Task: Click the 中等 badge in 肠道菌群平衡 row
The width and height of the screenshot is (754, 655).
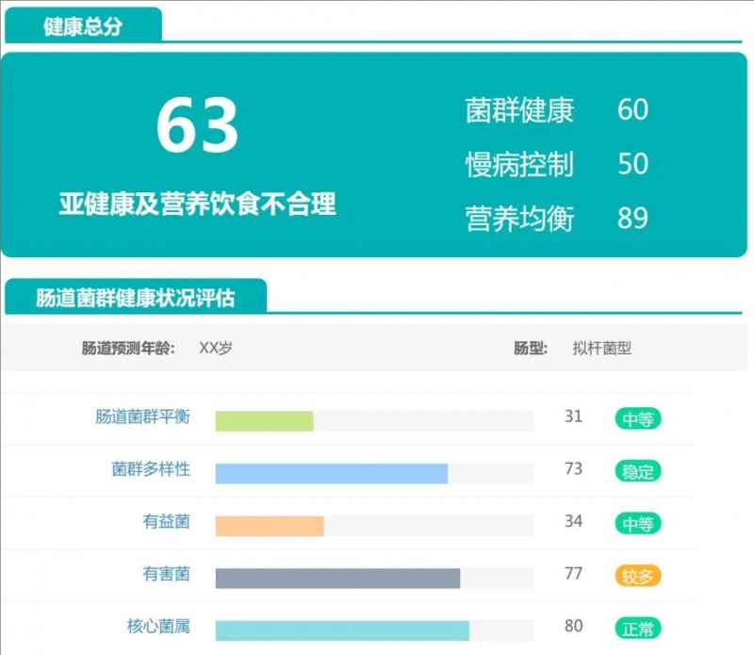Action: pos(637,418)
